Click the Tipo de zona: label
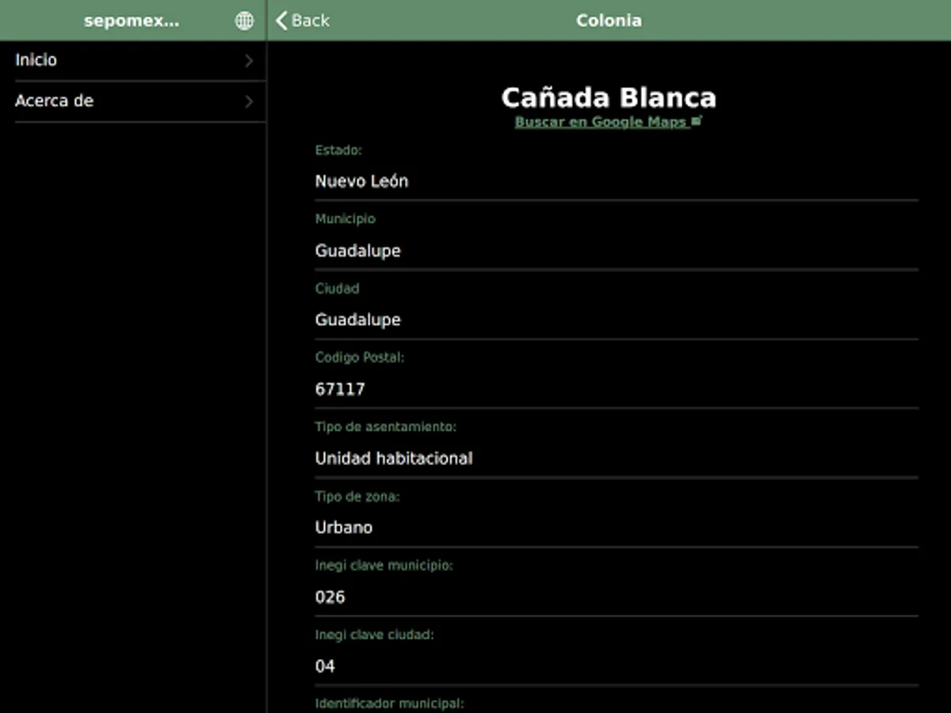 coord(357,497)
